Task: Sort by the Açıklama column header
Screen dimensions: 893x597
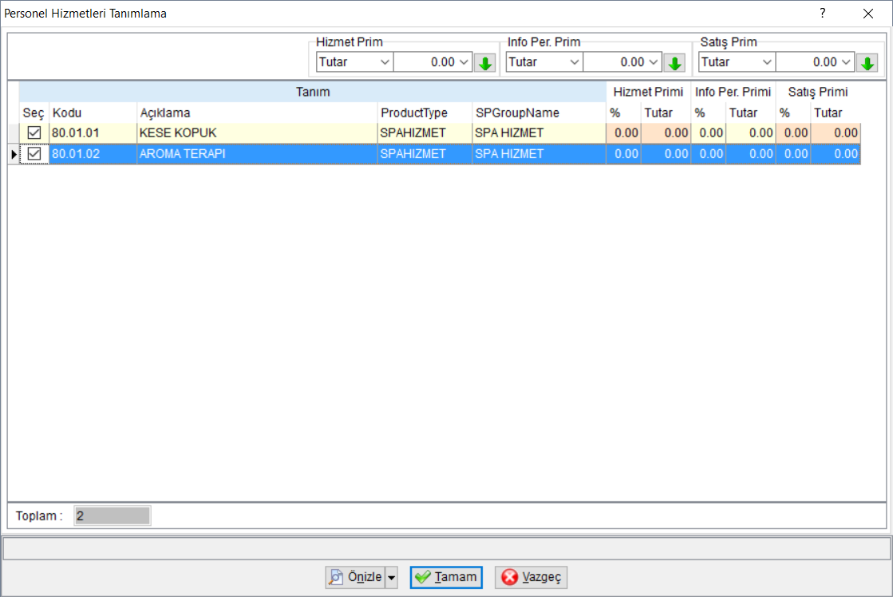Action: pyautogui.click(x=257, y=113)
